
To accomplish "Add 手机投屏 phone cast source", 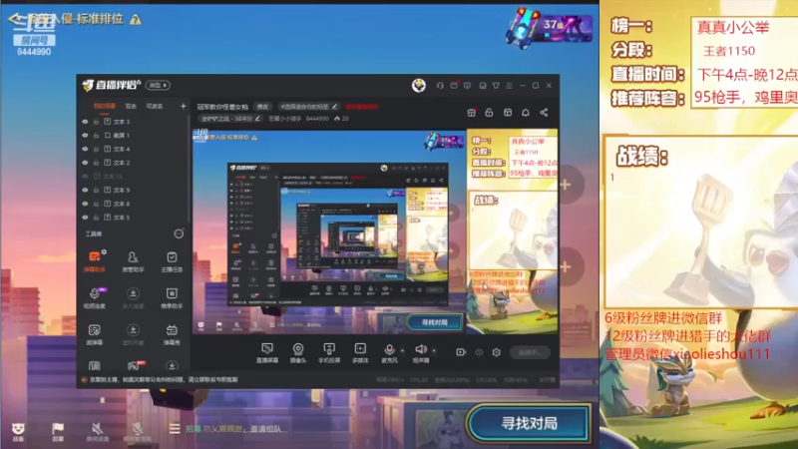I will (329, 353).
